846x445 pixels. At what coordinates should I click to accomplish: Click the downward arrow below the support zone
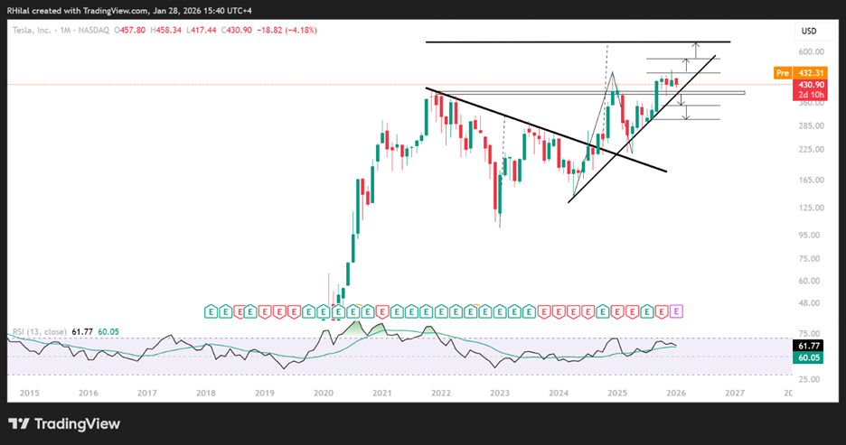(686, 113)
